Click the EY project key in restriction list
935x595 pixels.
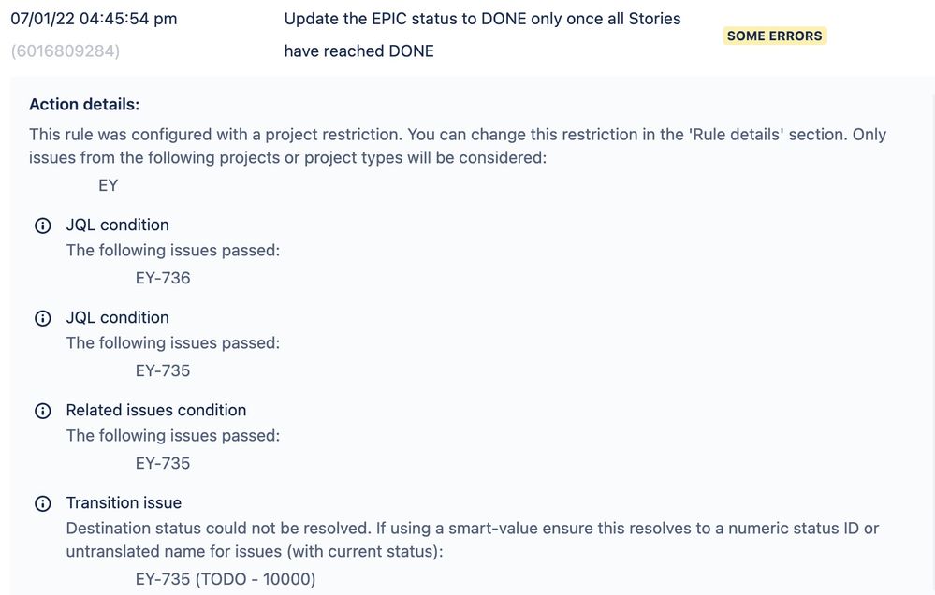pos(109,185)
